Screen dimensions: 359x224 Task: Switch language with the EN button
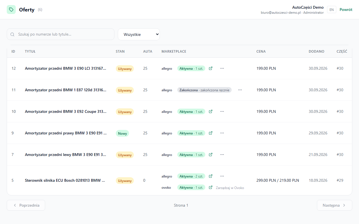(332, 10)
